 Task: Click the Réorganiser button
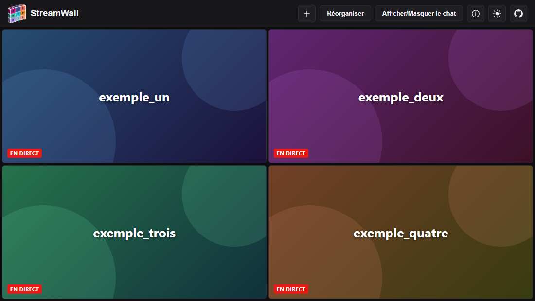point(345,13)
